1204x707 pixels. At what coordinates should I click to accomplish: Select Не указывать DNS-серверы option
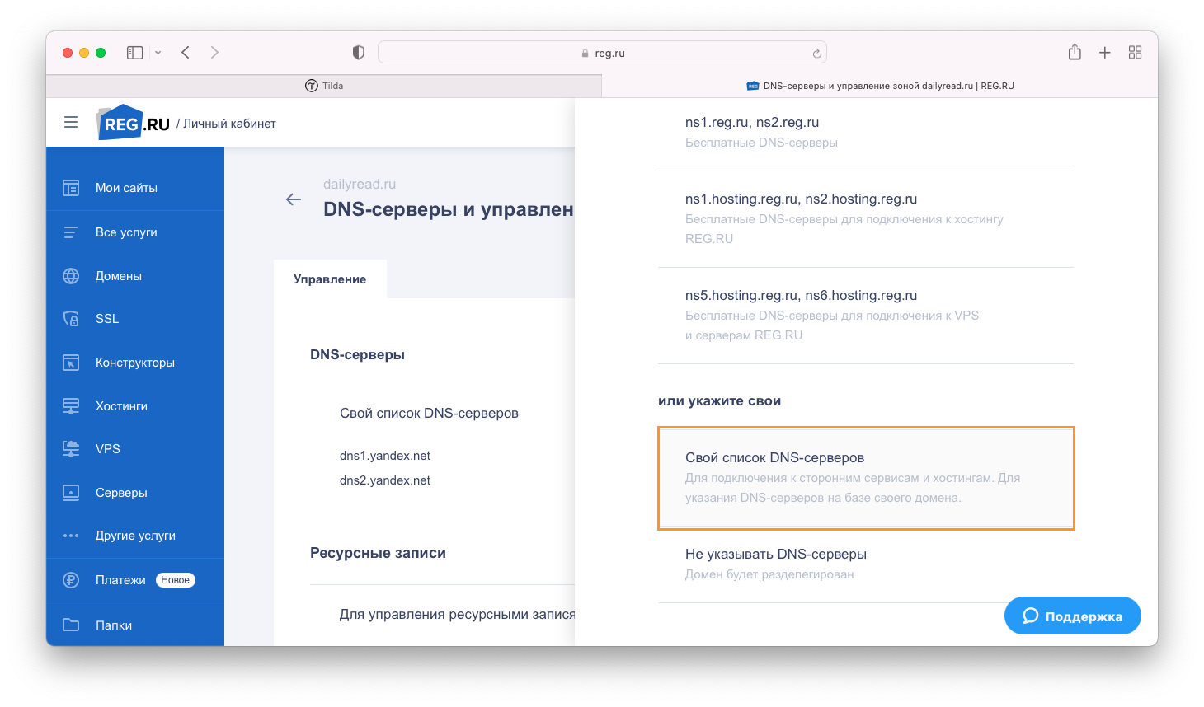866,564
